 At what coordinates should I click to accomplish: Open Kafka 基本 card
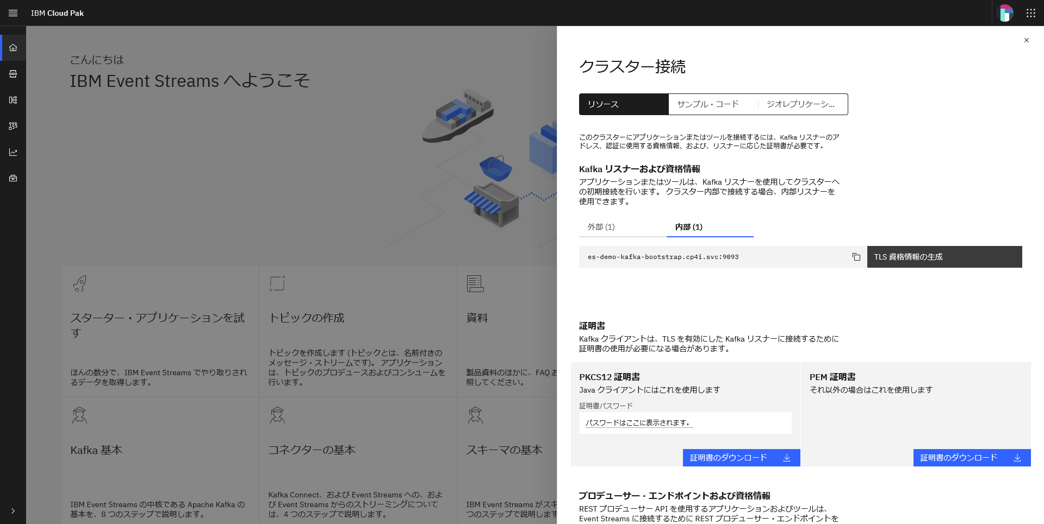tap(160, 461)
